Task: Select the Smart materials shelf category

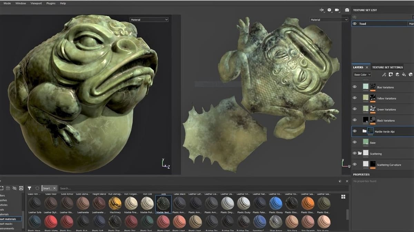Action: (10, 219)
